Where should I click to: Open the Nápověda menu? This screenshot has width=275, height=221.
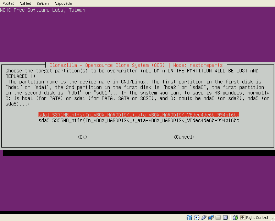point(63,3)
